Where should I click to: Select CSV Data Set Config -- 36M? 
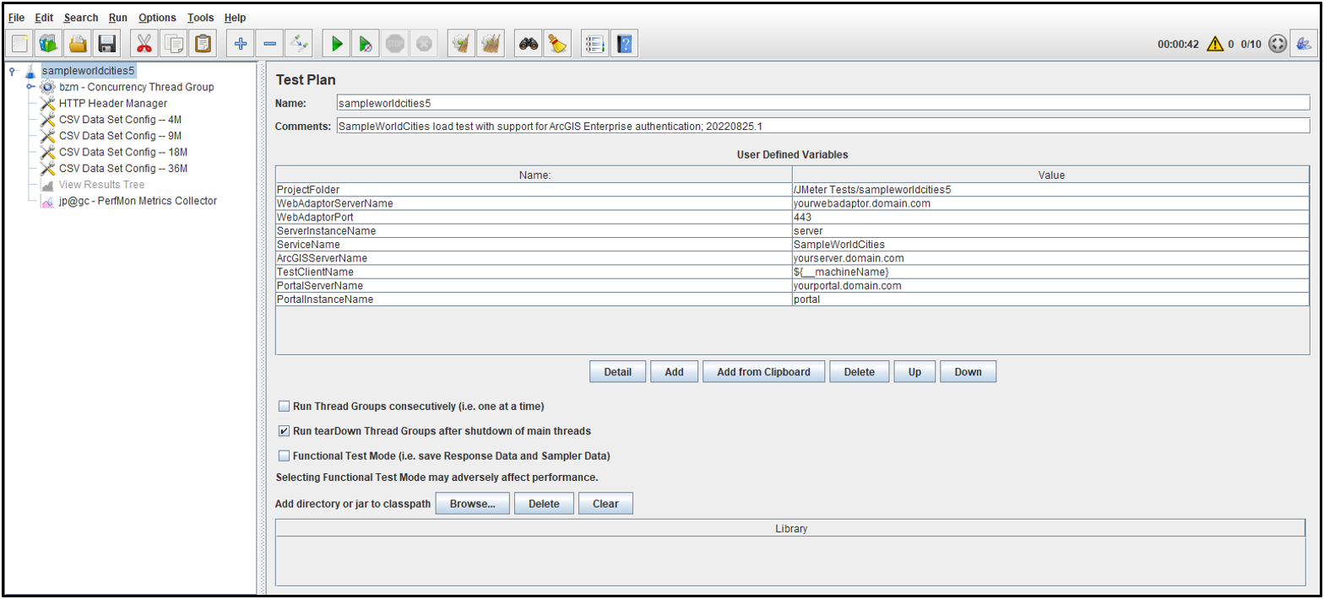coord(122,168)
